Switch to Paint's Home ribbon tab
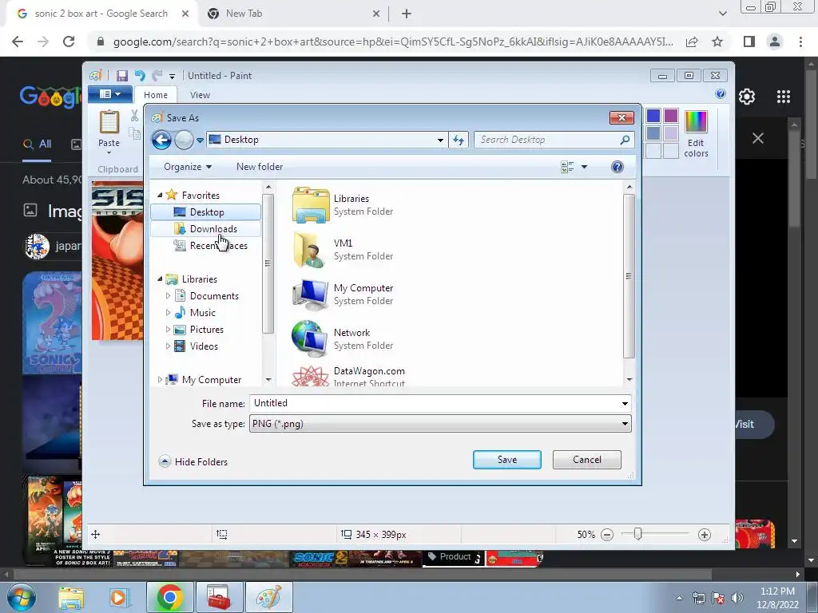The height and width of the screenshot is (613, 818). [x=156, y=95]
